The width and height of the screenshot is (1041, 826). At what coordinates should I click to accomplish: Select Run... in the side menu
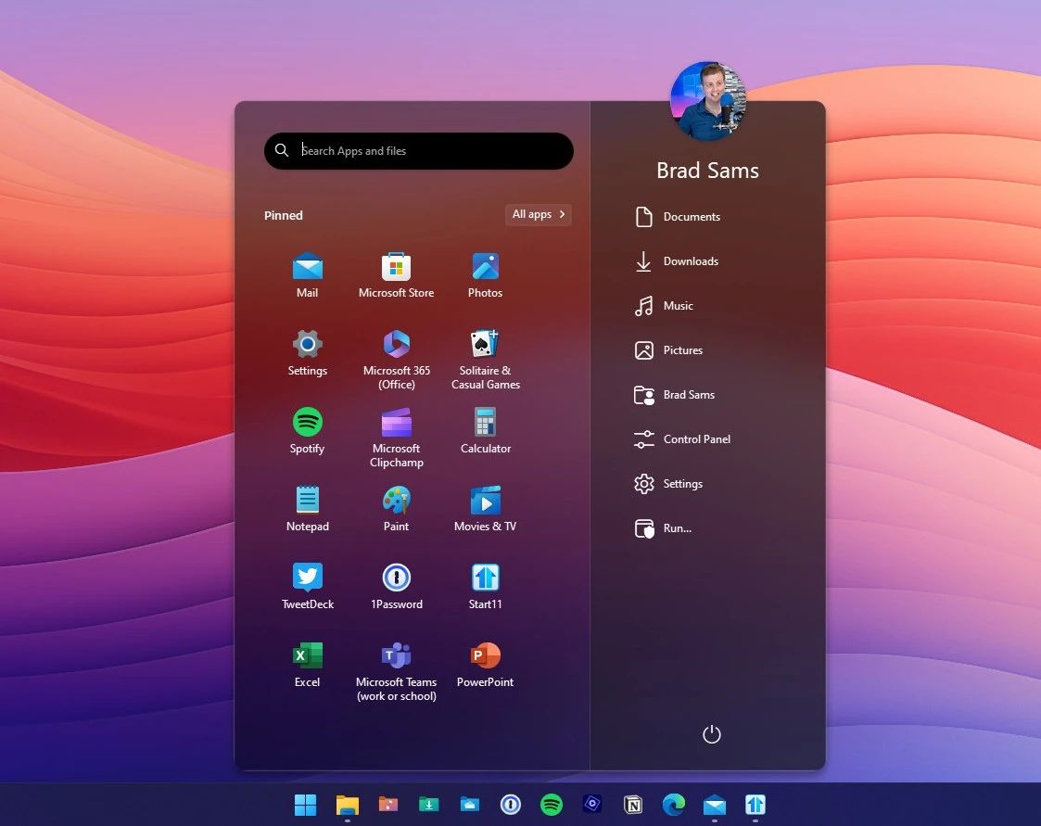point(677,528)
